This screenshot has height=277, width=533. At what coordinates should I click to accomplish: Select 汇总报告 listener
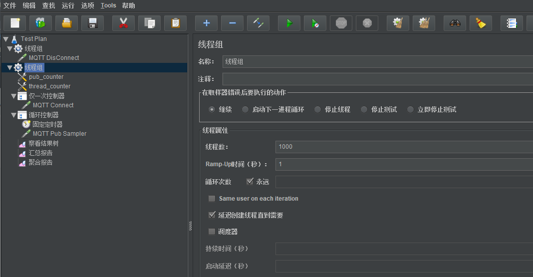click(x=40, y=153)
